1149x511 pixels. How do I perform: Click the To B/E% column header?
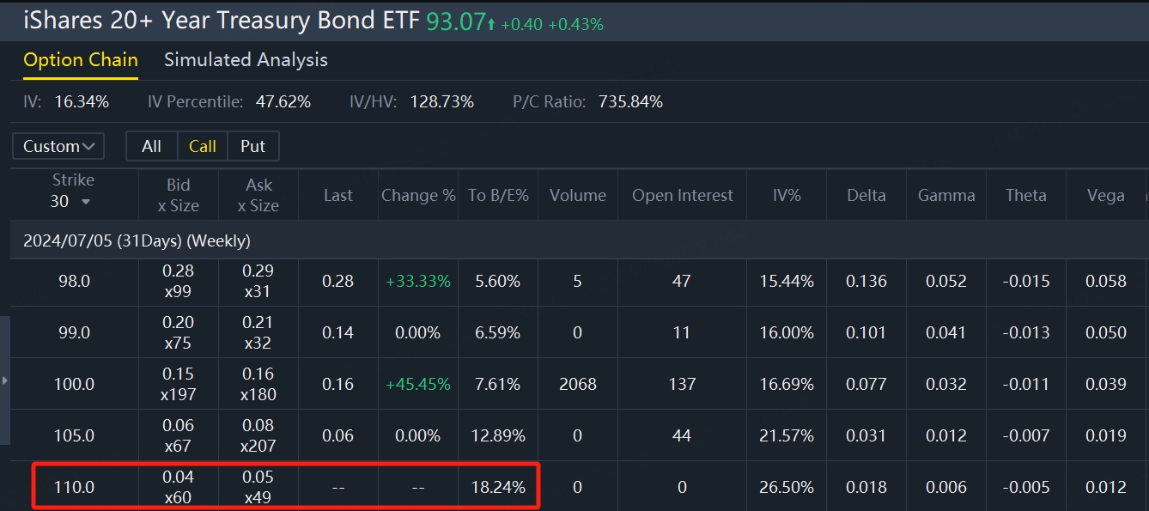[x=498, y=195]
